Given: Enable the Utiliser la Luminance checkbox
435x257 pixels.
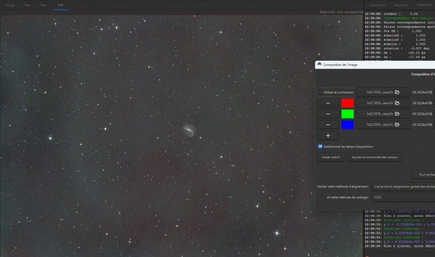Looking at the screenshot, I should tap(320, 92).
